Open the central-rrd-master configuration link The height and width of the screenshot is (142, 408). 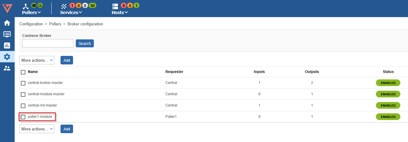(x=42, y=105)
